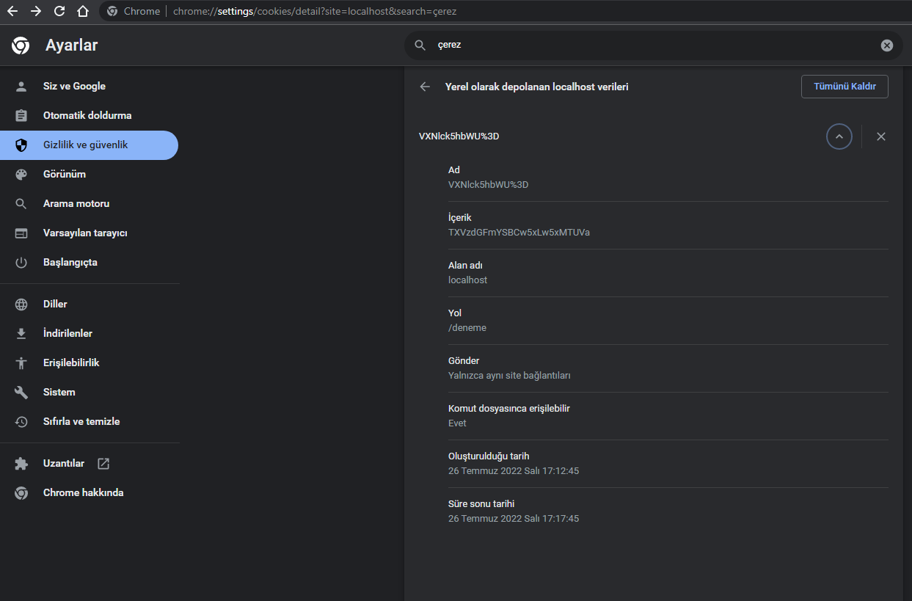Open Siz ve Google settings
912x601 pixels.
point(74,87)
